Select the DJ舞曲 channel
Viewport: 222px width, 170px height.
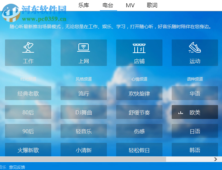(84, 112)
